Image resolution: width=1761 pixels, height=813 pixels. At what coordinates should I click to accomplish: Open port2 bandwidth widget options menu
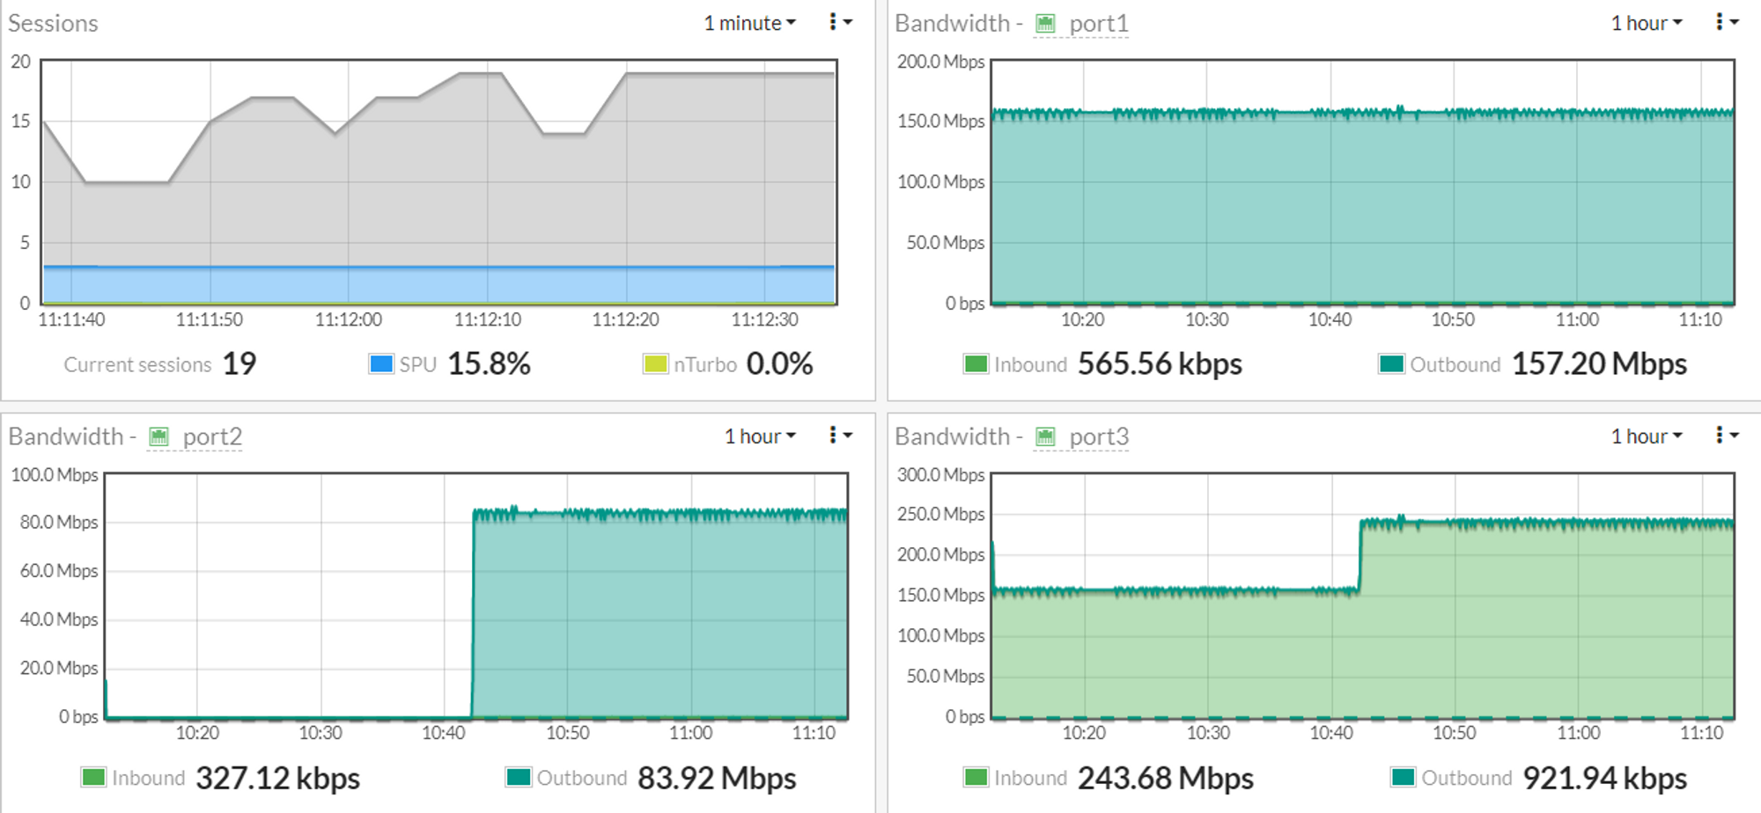point(839,435)
